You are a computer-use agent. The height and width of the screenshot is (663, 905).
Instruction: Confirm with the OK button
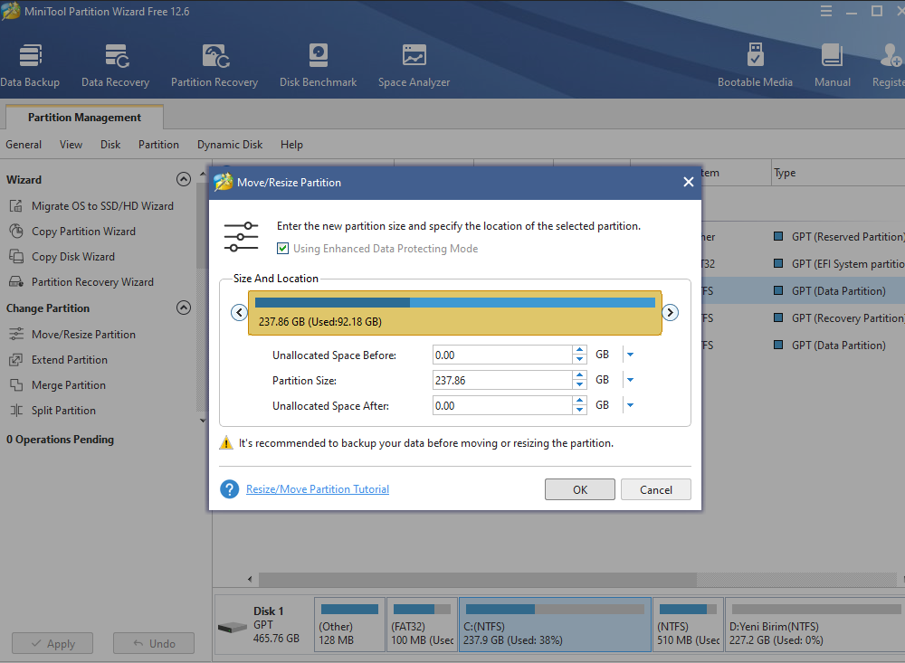click(580, 490)
